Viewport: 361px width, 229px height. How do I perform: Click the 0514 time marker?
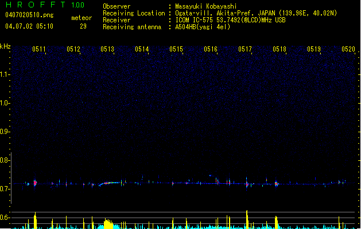tap(142, 49)
